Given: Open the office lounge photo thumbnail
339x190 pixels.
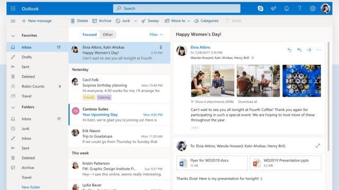Looking at the screenshot, I should coord(258,81).
